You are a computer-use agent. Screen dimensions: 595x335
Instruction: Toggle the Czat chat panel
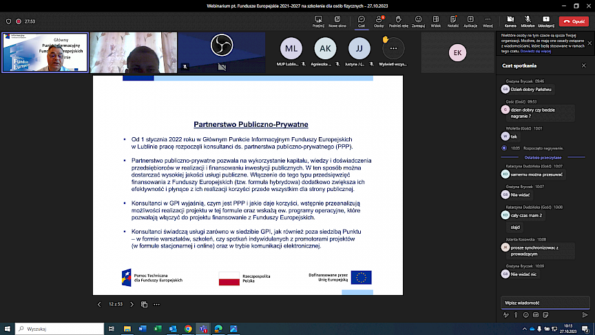click(362, 21)
